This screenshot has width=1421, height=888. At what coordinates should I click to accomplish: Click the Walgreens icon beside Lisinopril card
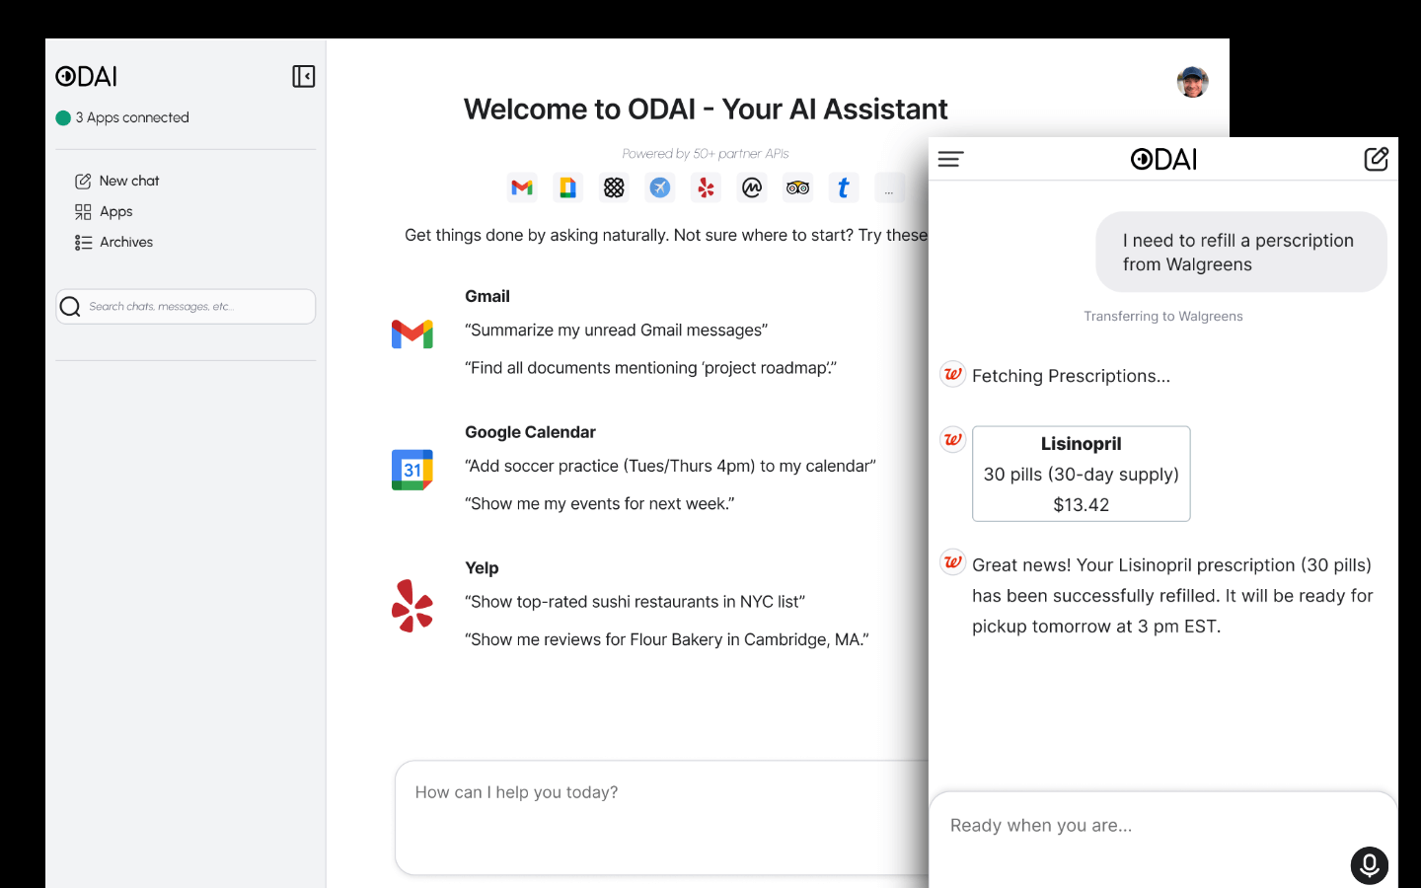pos(952,439)
